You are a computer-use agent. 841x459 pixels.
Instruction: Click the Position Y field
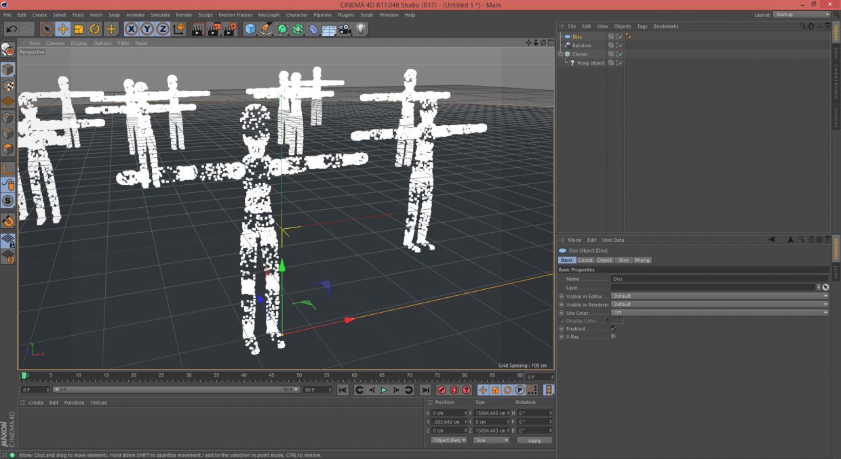pyautogui.click(x=450, y=422)
